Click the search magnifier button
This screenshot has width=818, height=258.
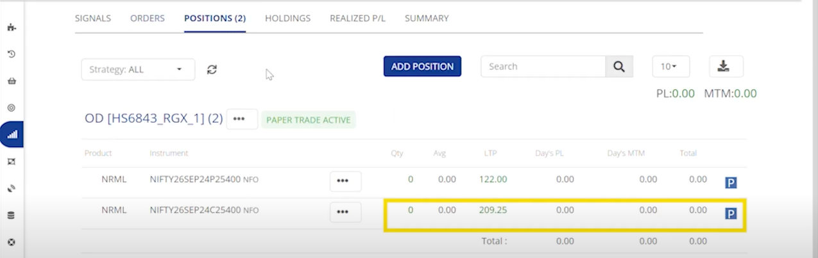(x=619, y=67)
